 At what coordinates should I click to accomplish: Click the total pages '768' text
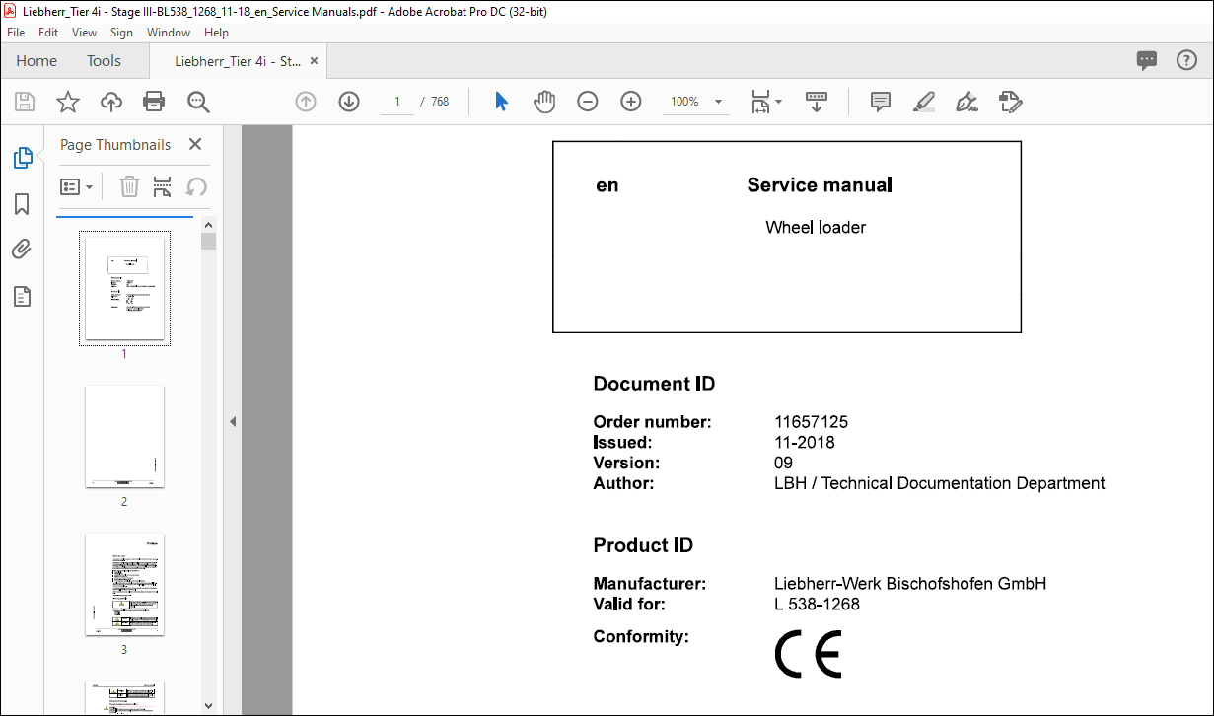(440, 102)
